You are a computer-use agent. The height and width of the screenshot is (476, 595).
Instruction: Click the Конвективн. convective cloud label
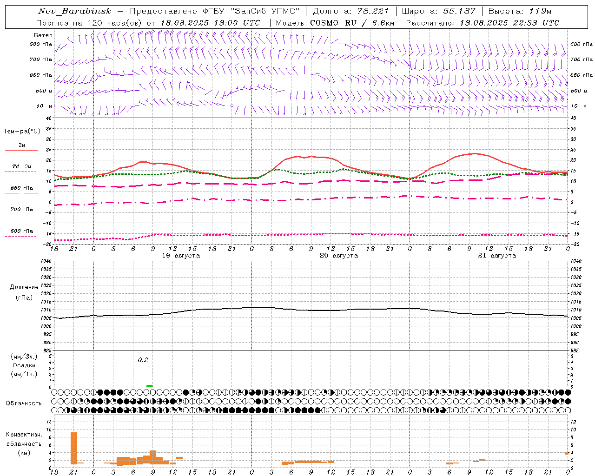(24, 435)
